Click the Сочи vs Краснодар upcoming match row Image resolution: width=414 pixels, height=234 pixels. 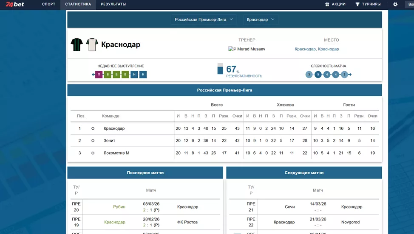click(x=304, y=207)
